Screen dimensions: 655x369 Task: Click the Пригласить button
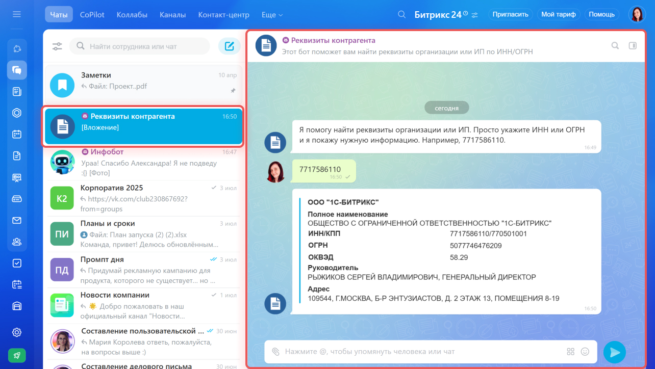[510, 14]
